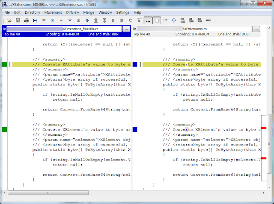The height and width of the screenshot is (204, 274).
Task: Click horizontal scrollbar right arrow
Action: [x=264, y=192]
